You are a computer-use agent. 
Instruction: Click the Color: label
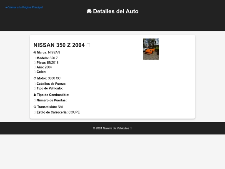click(x=41, y=72)
